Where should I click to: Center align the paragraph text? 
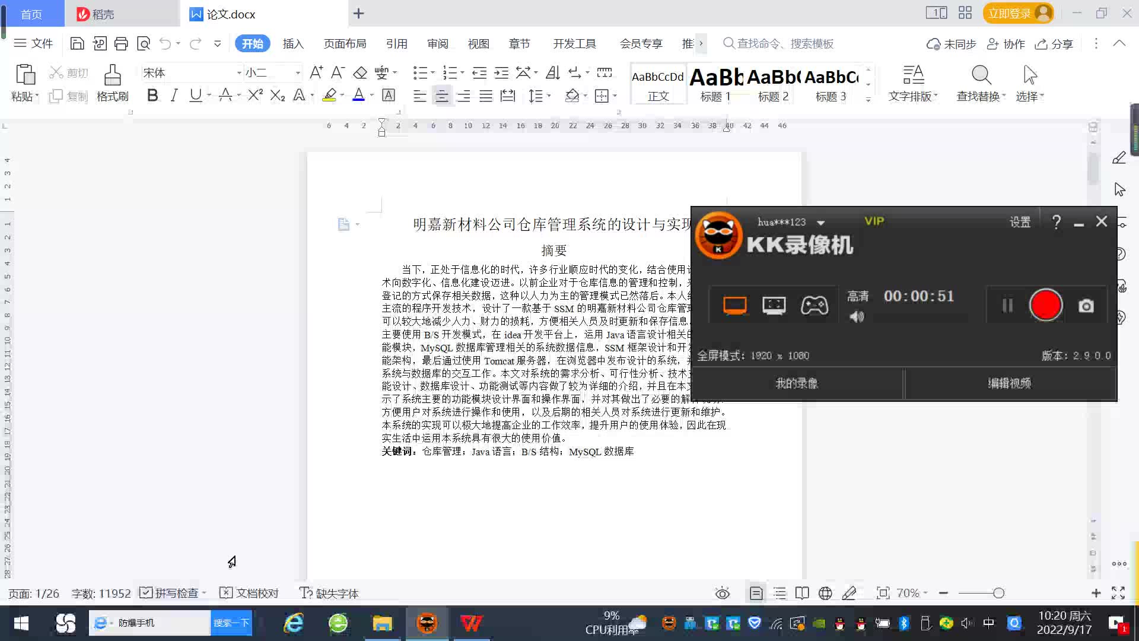point(441,96)
